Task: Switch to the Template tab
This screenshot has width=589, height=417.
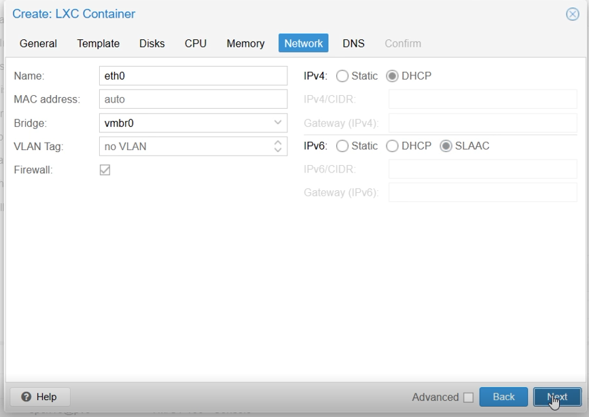Action: (x=97, y=43)
